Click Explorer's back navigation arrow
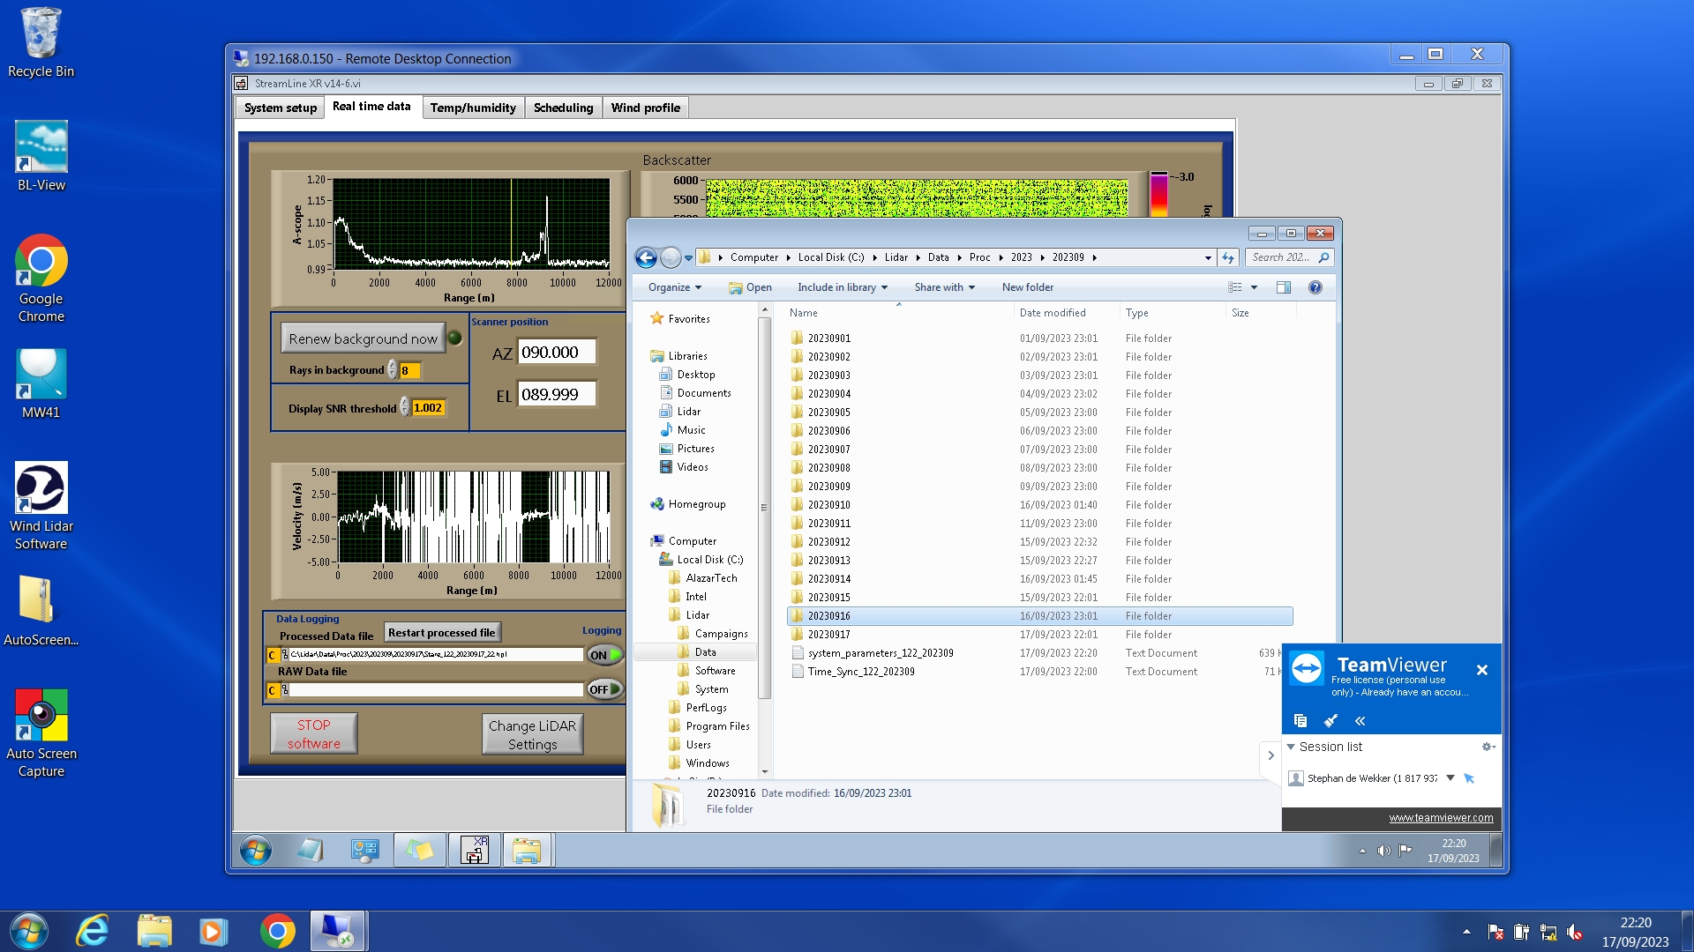 click(x=646, y=257)
